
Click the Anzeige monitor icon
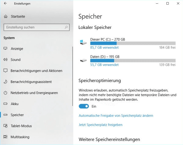point(6,49)
